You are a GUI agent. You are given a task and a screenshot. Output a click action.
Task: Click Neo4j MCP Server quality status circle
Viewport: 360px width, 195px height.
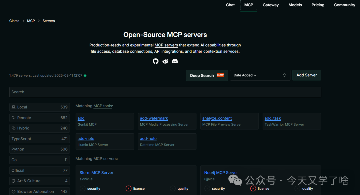click(x=297, y=188)
